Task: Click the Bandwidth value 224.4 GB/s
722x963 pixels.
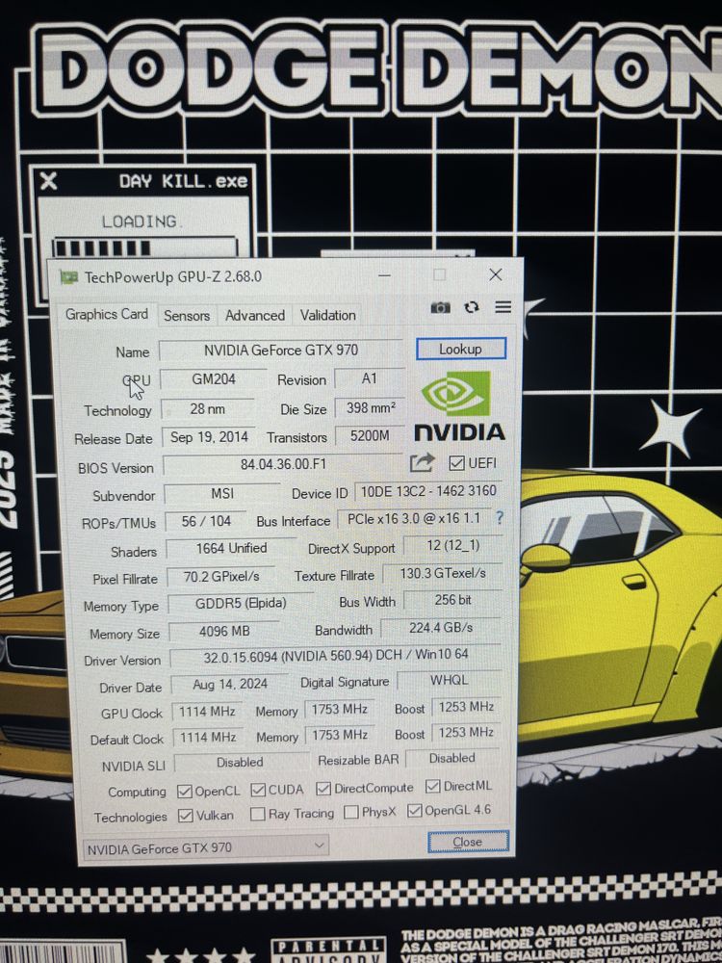Action: [441, 628]
